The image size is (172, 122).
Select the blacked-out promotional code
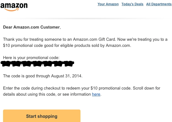37,63
